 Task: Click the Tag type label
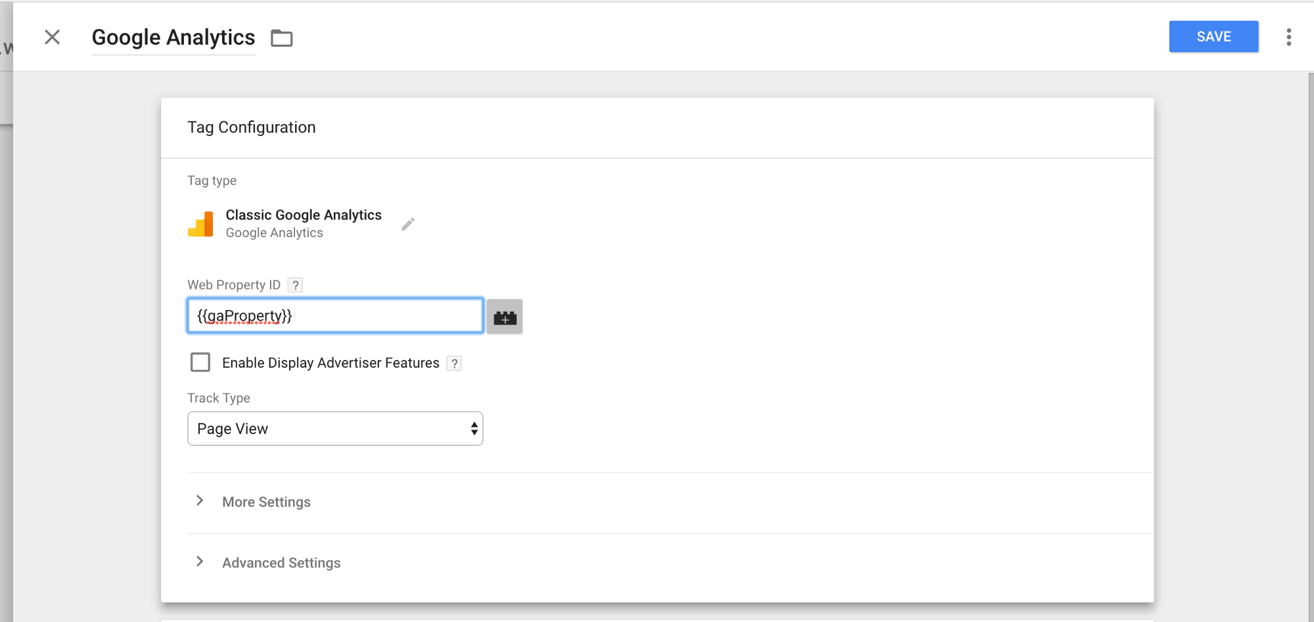[212, 181]
